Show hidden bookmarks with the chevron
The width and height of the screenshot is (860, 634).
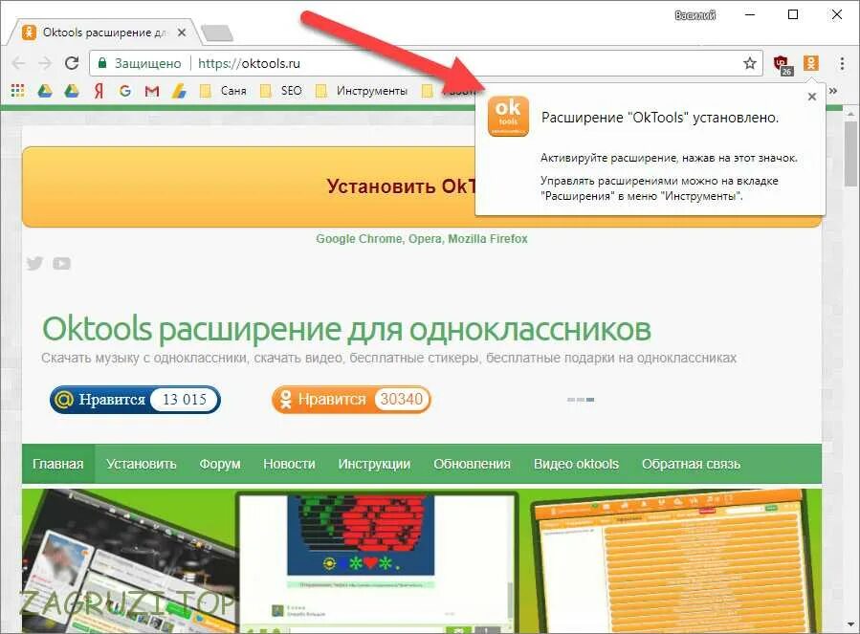click(833, 91)
